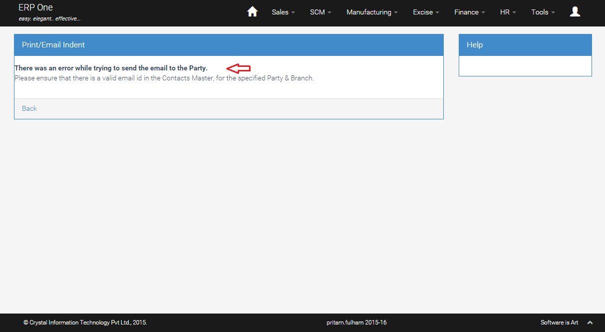Click the ERP One logo
The height and width of the screenshot is (332, 605).
pyautogui.click(x=35, y=7)
